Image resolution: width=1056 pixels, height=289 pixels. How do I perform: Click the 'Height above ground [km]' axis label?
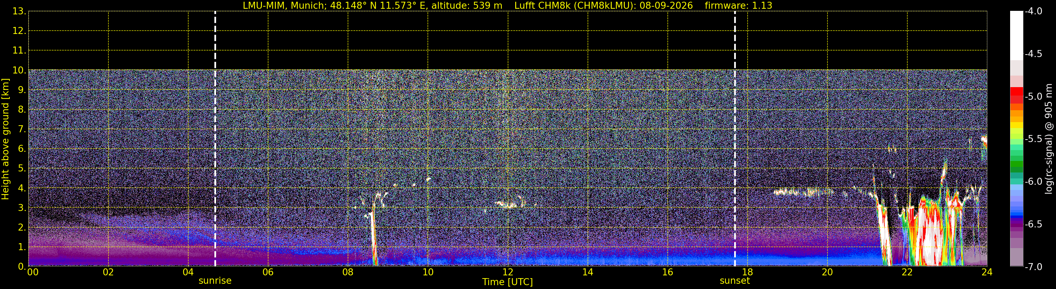(5, 139)
